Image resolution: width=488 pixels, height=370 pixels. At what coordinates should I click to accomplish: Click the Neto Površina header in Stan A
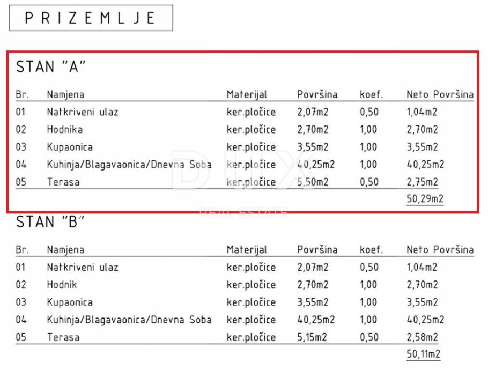(x=440, y=95)
